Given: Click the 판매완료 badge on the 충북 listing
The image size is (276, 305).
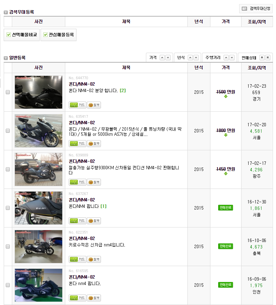Looking at the screenshot, I should (226, 246).
